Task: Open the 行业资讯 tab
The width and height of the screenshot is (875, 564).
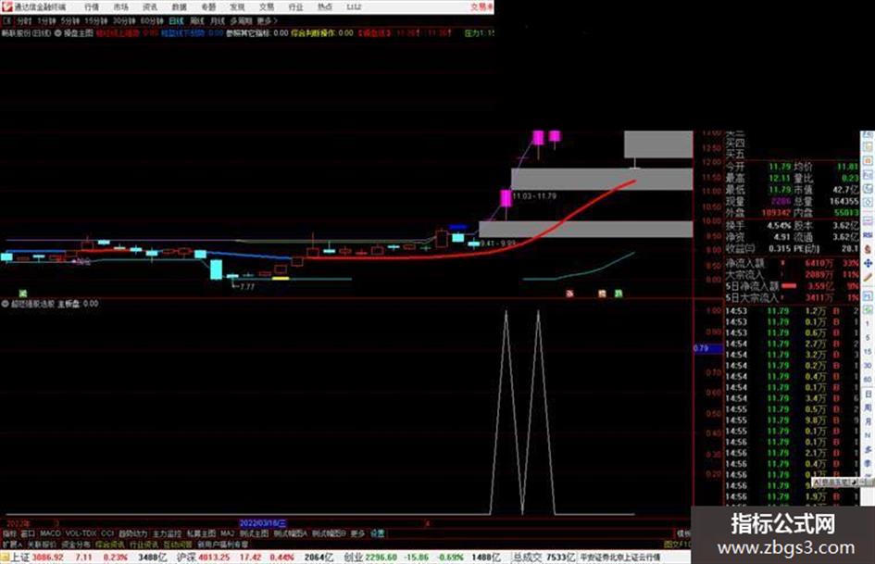Action: tap(144, 544)
